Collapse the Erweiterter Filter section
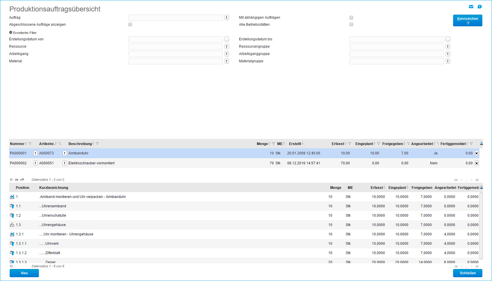 point(11,32)
